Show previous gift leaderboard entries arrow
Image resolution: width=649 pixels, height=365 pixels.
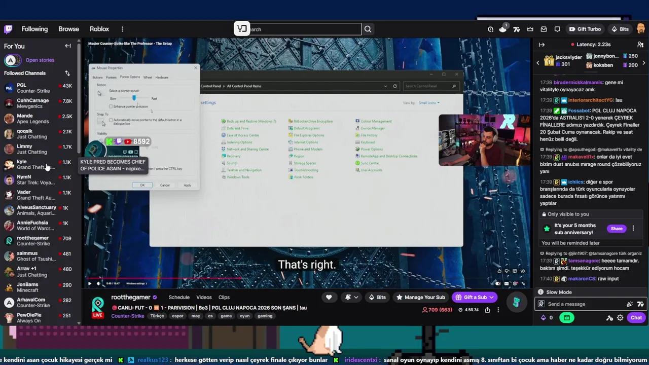538,63
